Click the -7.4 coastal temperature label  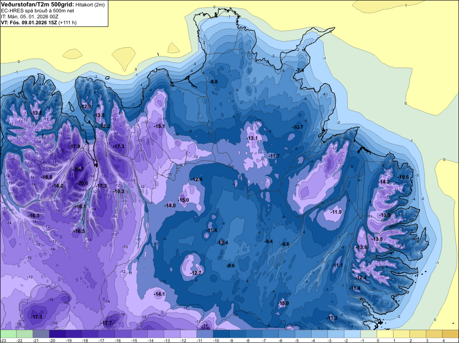(299, 71)
